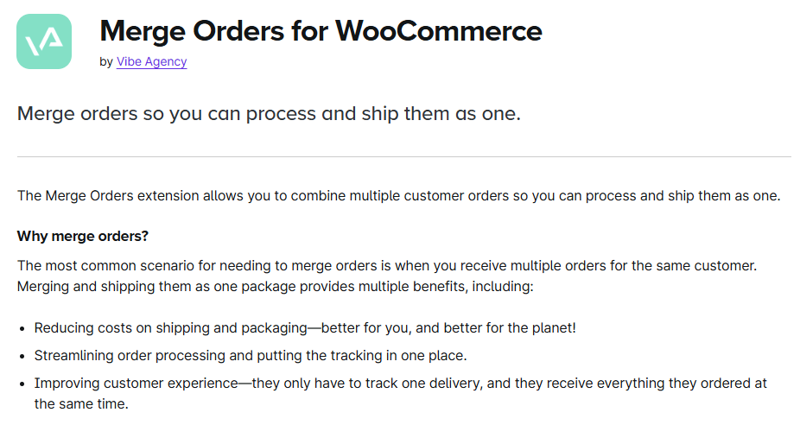Click the bullet dot before 'Streamlining order'
Image resolution: width=800 pixels, height=425 pixels.
pos(22,357)
